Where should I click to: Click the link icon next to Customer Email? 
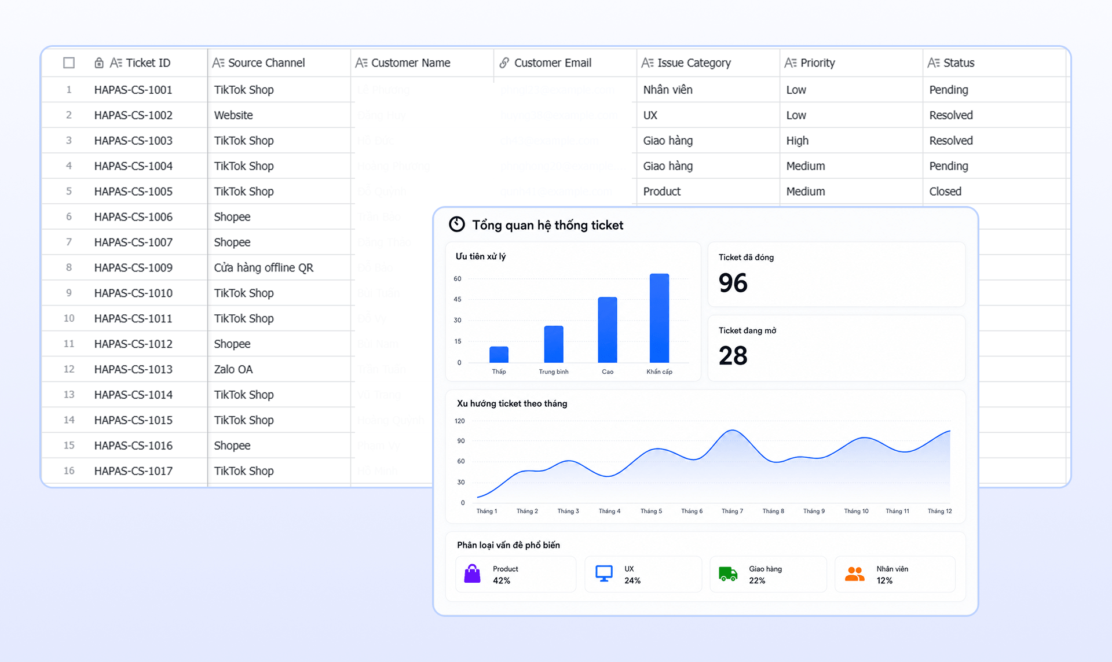click(x=504, y=62)
